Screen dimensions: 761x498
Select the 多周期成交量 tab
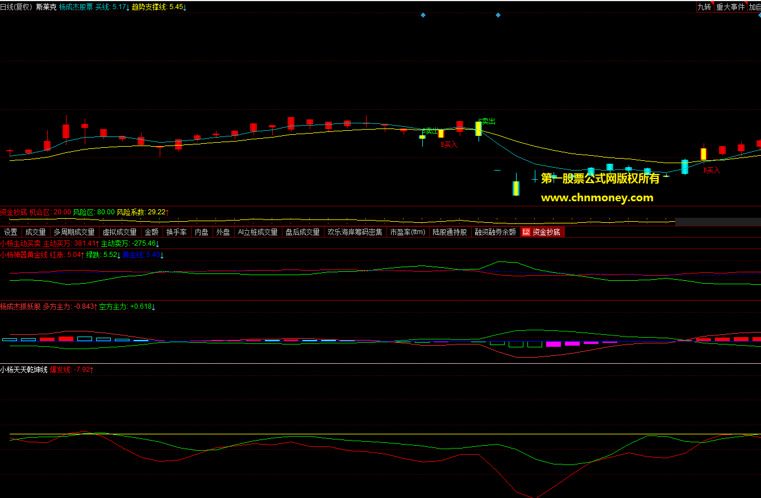click(x=74, y=232)
